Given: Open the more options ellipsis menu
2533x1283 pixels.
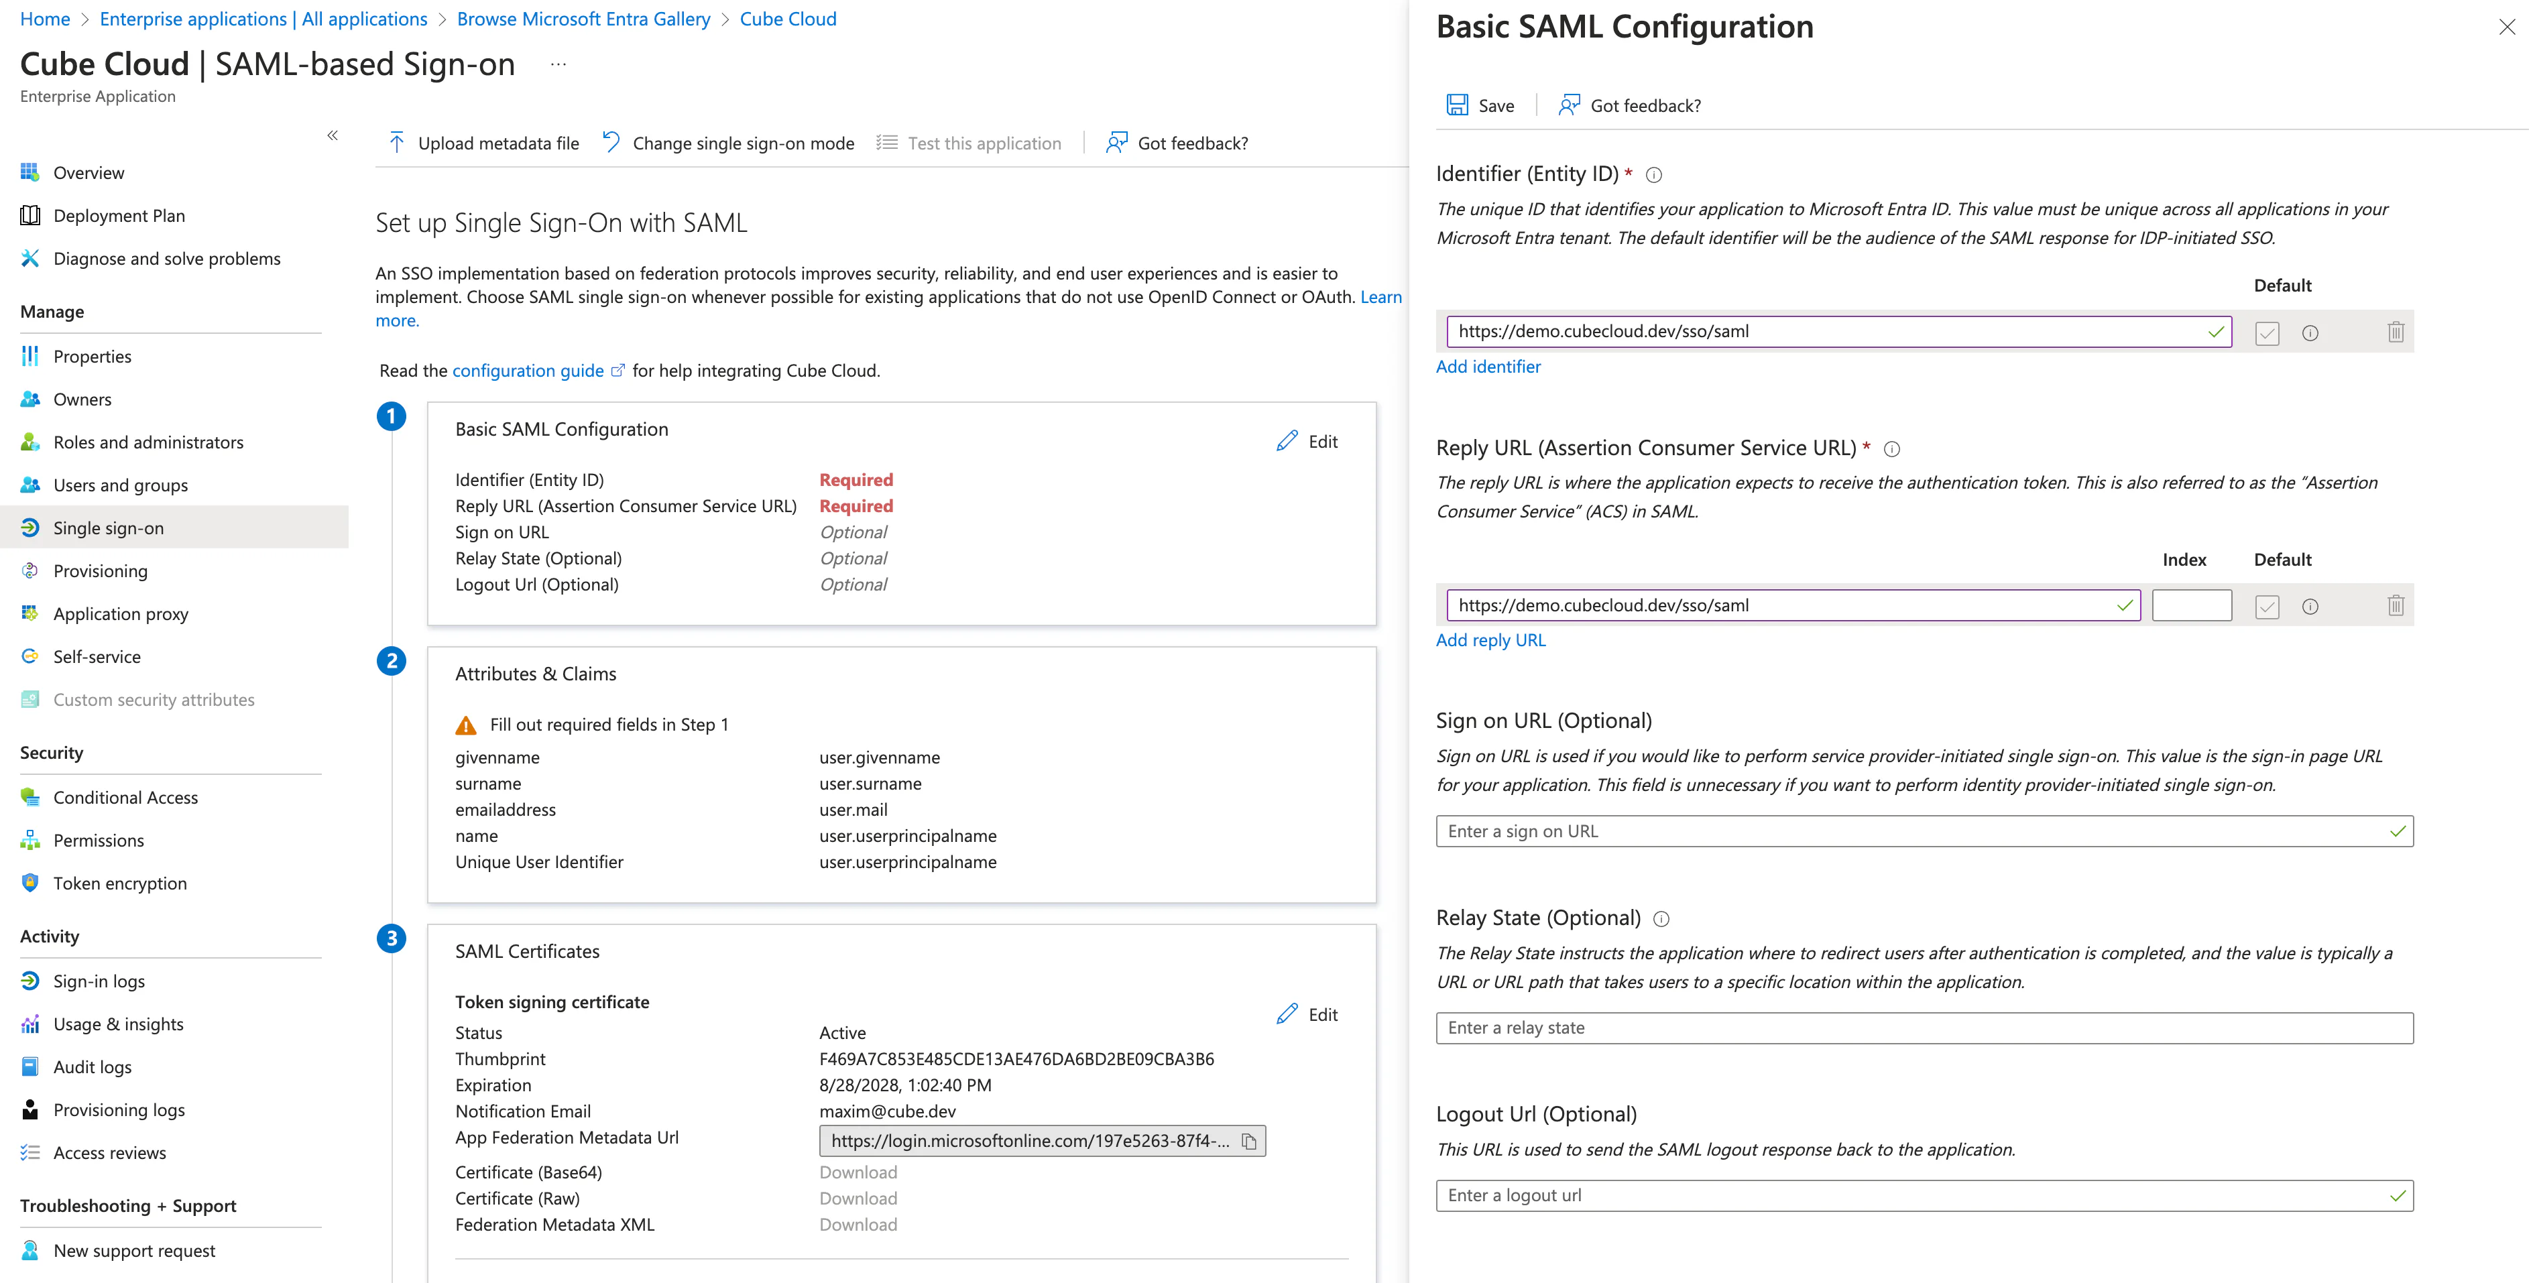Looking at the screenshot, I should pos(558,65).
